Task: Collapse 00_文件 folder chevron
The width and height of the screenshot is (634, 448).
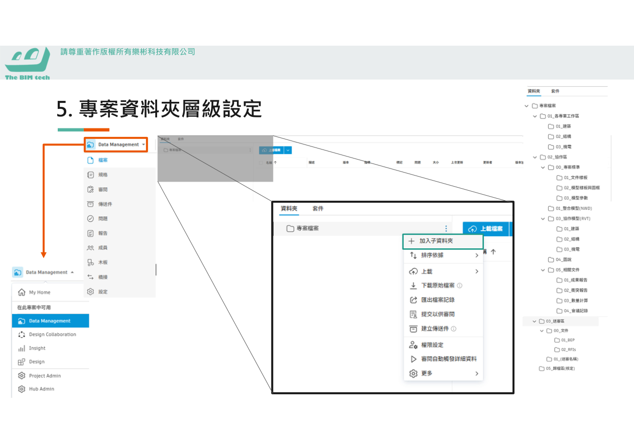Action: click(542, 331)
